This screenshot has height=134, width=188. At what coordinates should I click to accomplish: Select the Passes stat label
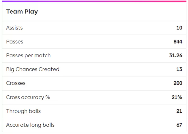15,42
